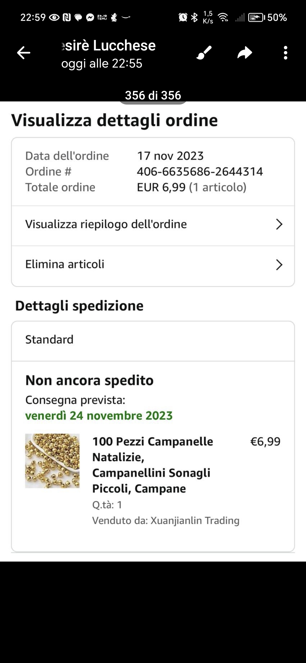306x663 pixels.
Task: Tap the battery indicator icon
Action: 256,18
